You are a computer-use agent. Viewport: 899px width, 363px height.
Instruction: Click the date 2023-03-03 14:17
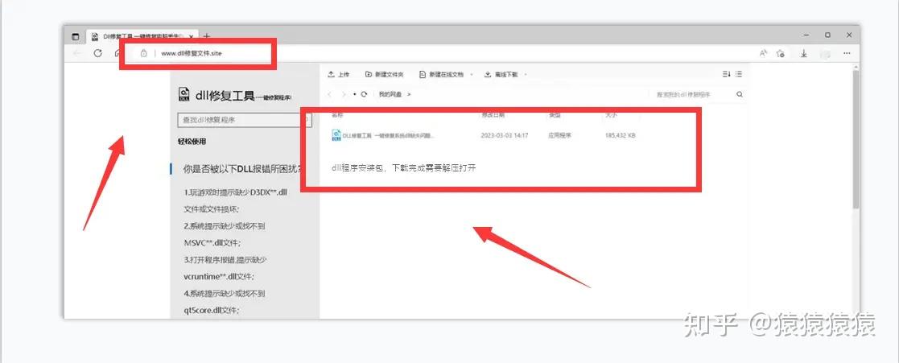click(505, 136)
